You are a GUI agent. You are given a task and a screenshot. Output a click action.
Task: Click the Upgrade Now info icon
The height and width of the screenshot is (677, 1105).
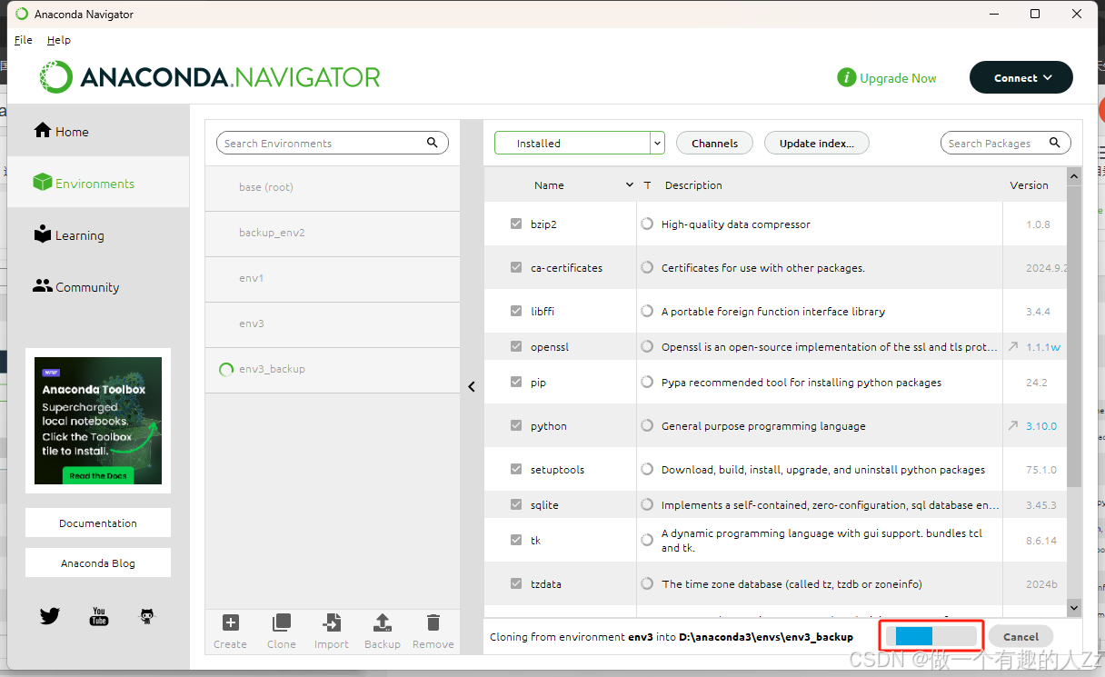point(846,78)
